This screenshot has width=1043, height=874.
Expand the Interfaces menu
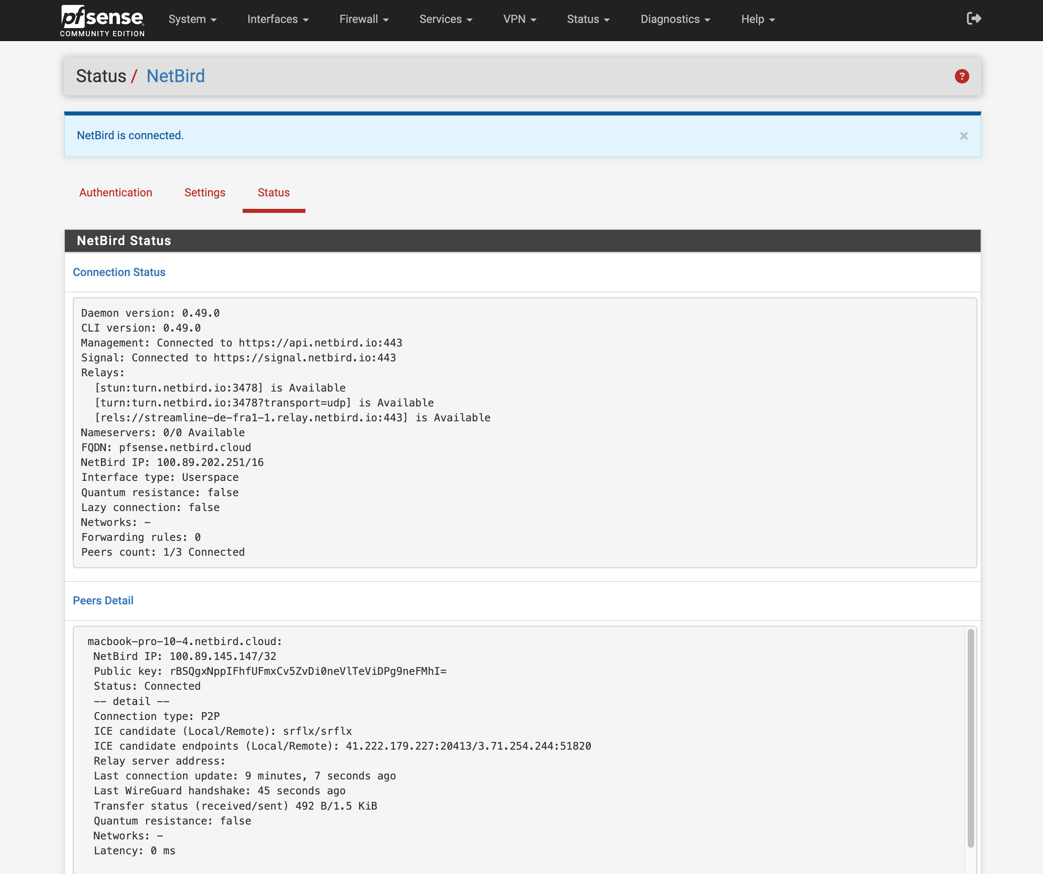click(278, 19)
